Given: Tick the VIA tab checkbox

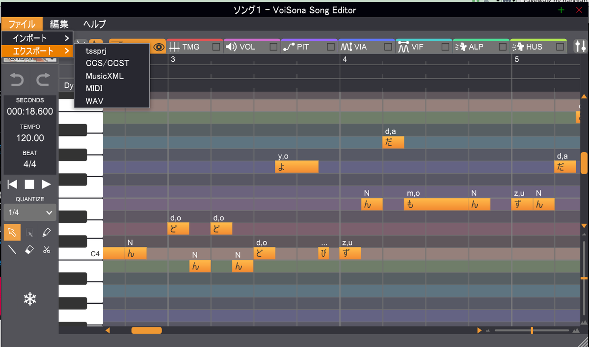Looking at the screenshot, I should (388, 47).
